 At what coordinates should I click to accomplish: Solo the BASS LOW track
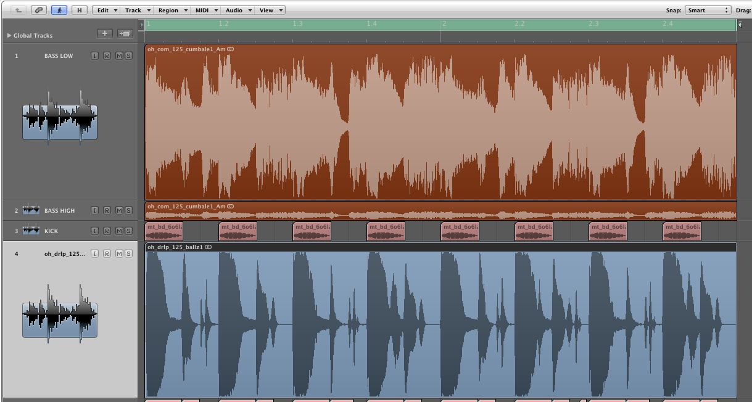[x=128, y=56]
